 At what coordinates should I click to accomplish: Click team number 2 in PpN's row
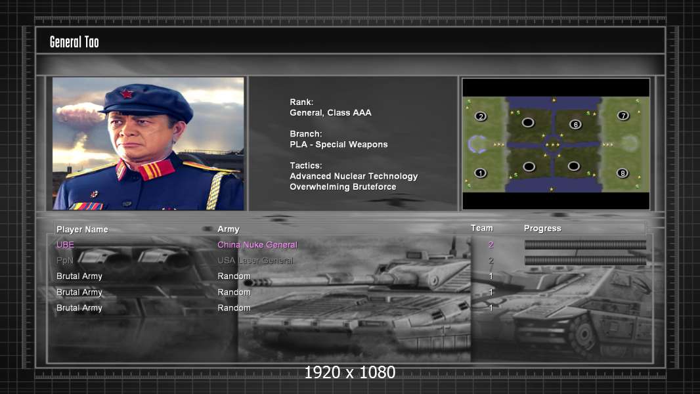491,261
